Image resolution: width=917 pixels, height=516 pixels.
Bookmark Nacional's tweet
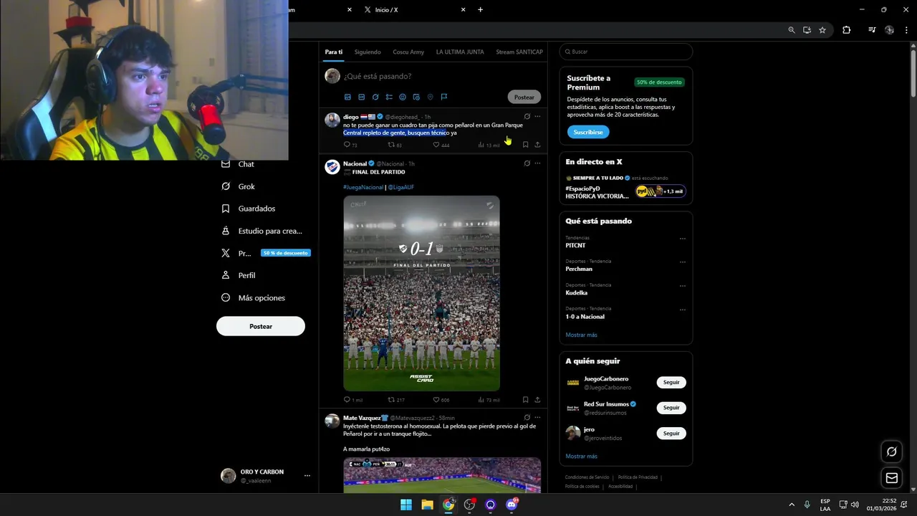coord(525,400)
